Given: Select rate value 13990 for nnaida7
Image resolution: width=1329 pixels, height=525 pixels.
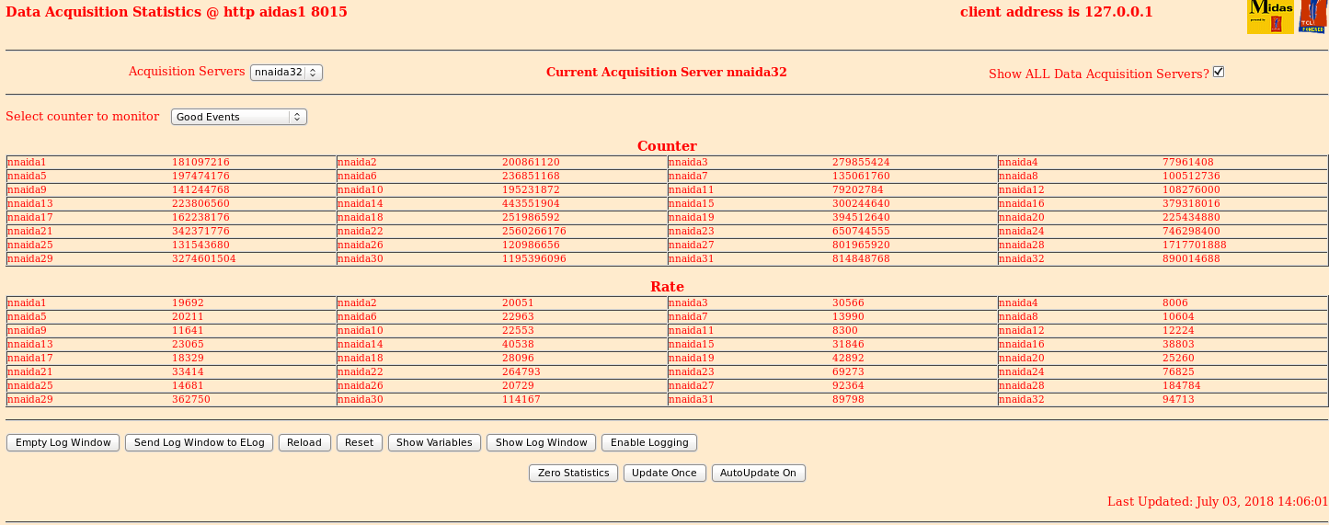Looking at the screenshot, I should pos(848,316).
